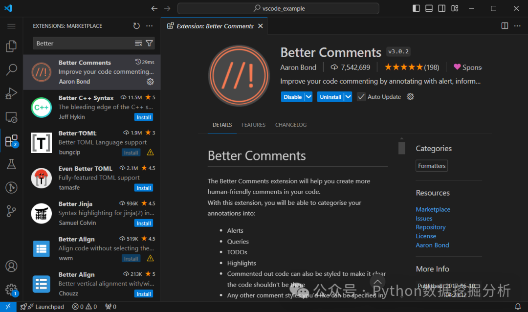Viewport: 528px width, 312px height.
Task: Toggle the bottom panel layout icon
Action: (x=429, y=8)
